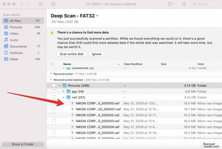Check the 0_000002.nef file checkbox
The height and width of the screenshot is (149, 222).
click(x=54, y=115)
